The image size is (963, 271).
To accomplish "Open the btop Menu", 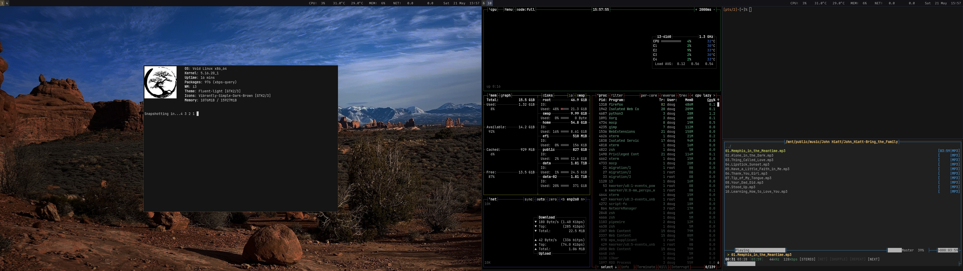I will tap(508, 10).
